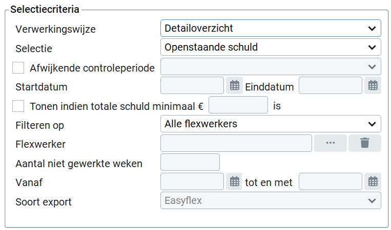391x230 pixels.
Task: Expand the Soort export Easyflex dropdown
Action: 271,200
